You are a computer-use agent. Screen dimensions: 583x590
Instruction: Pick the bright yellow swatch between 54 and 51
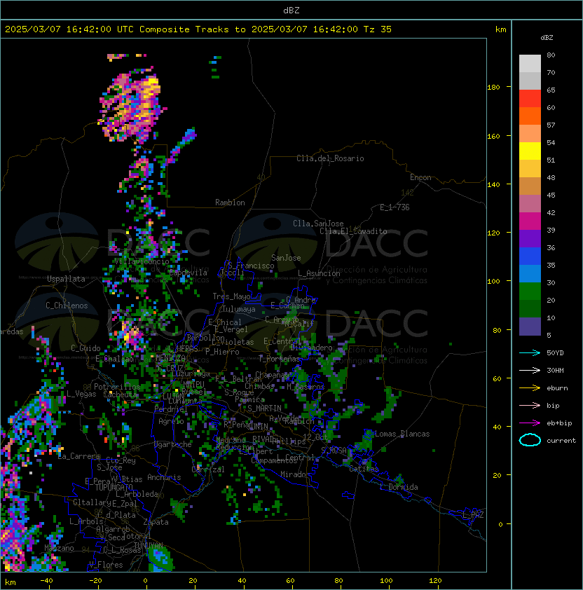530,151
